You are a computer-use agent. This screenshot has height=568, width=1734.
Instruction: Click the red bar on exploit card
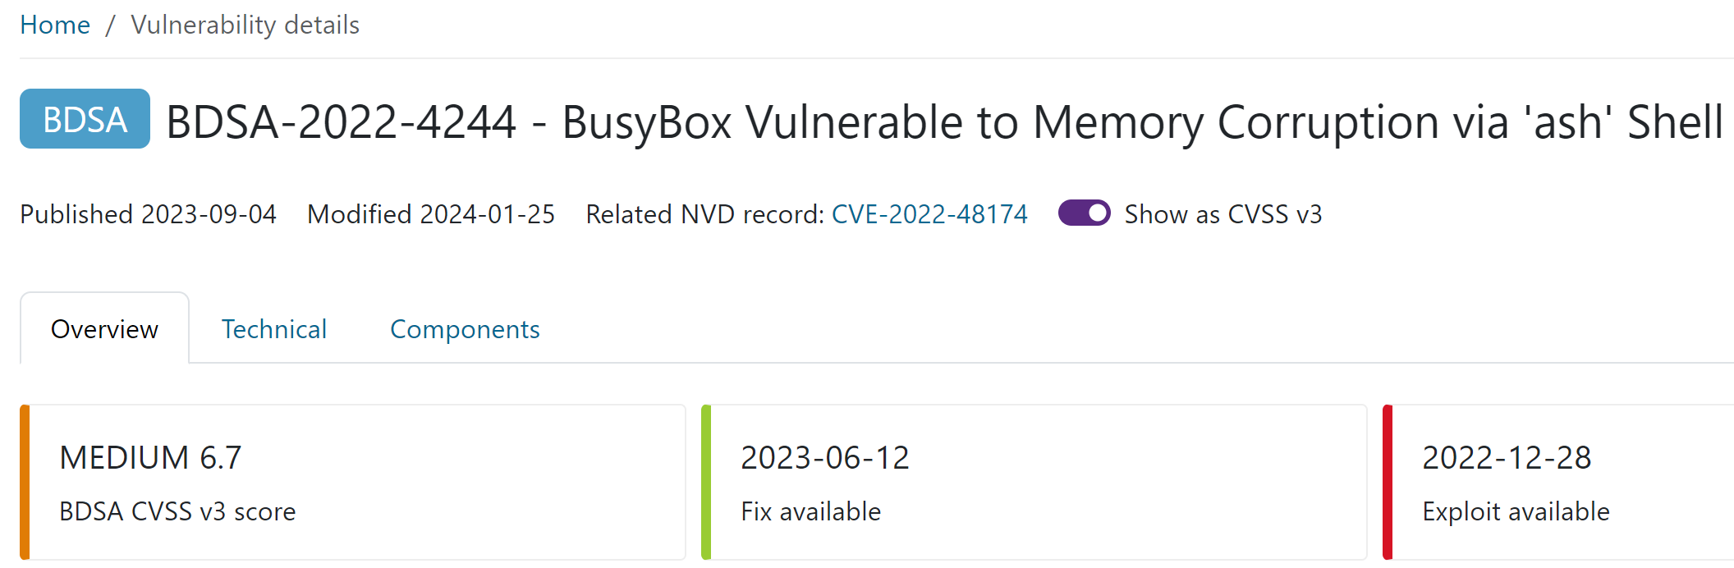point(1388,482)
